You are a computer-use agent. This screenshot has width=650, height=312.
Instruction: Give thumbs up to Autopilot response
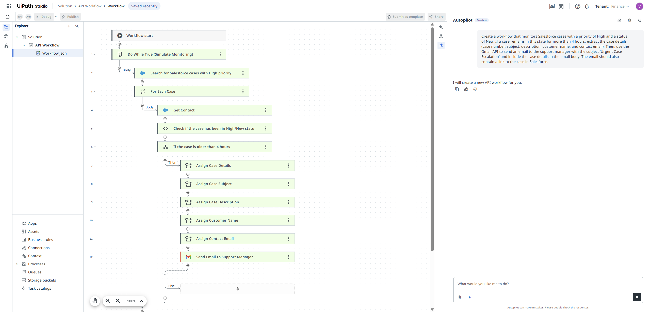[466, 89]
